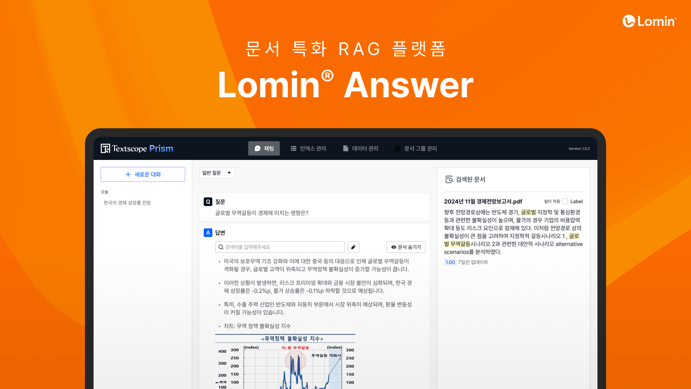Toggle the 필터 적용 Label checkbox
Viewport: 691px width, 389px height.
pos(565,201)
